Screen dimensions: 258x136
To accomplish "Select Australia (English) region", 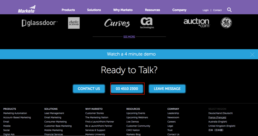I will pos(217,122).
